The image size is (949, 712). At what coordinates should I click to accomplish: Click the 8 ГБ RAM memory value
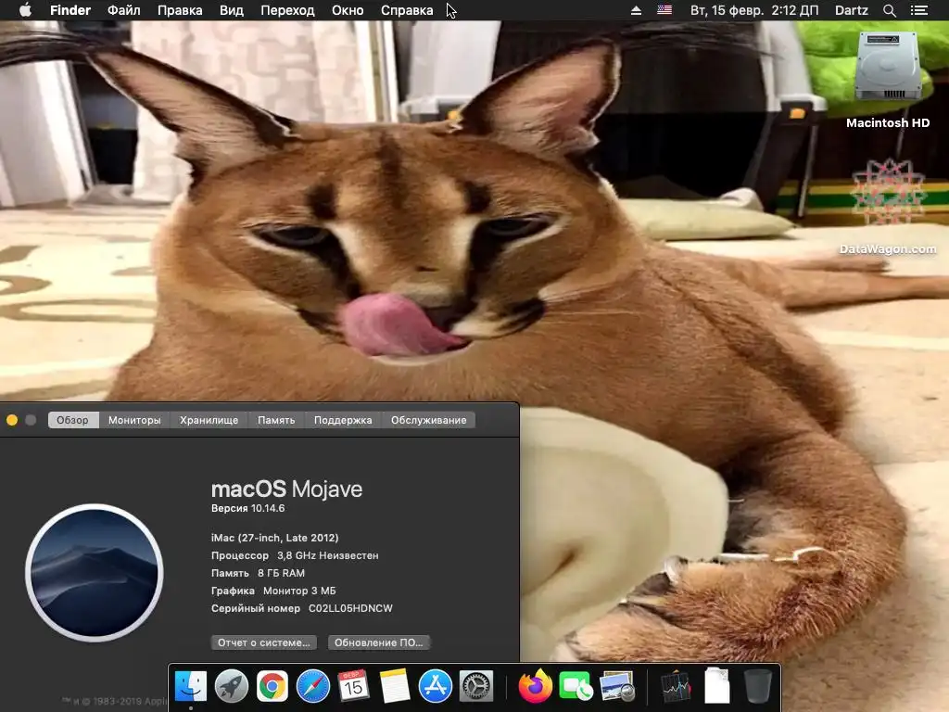(x=282, y=573)
